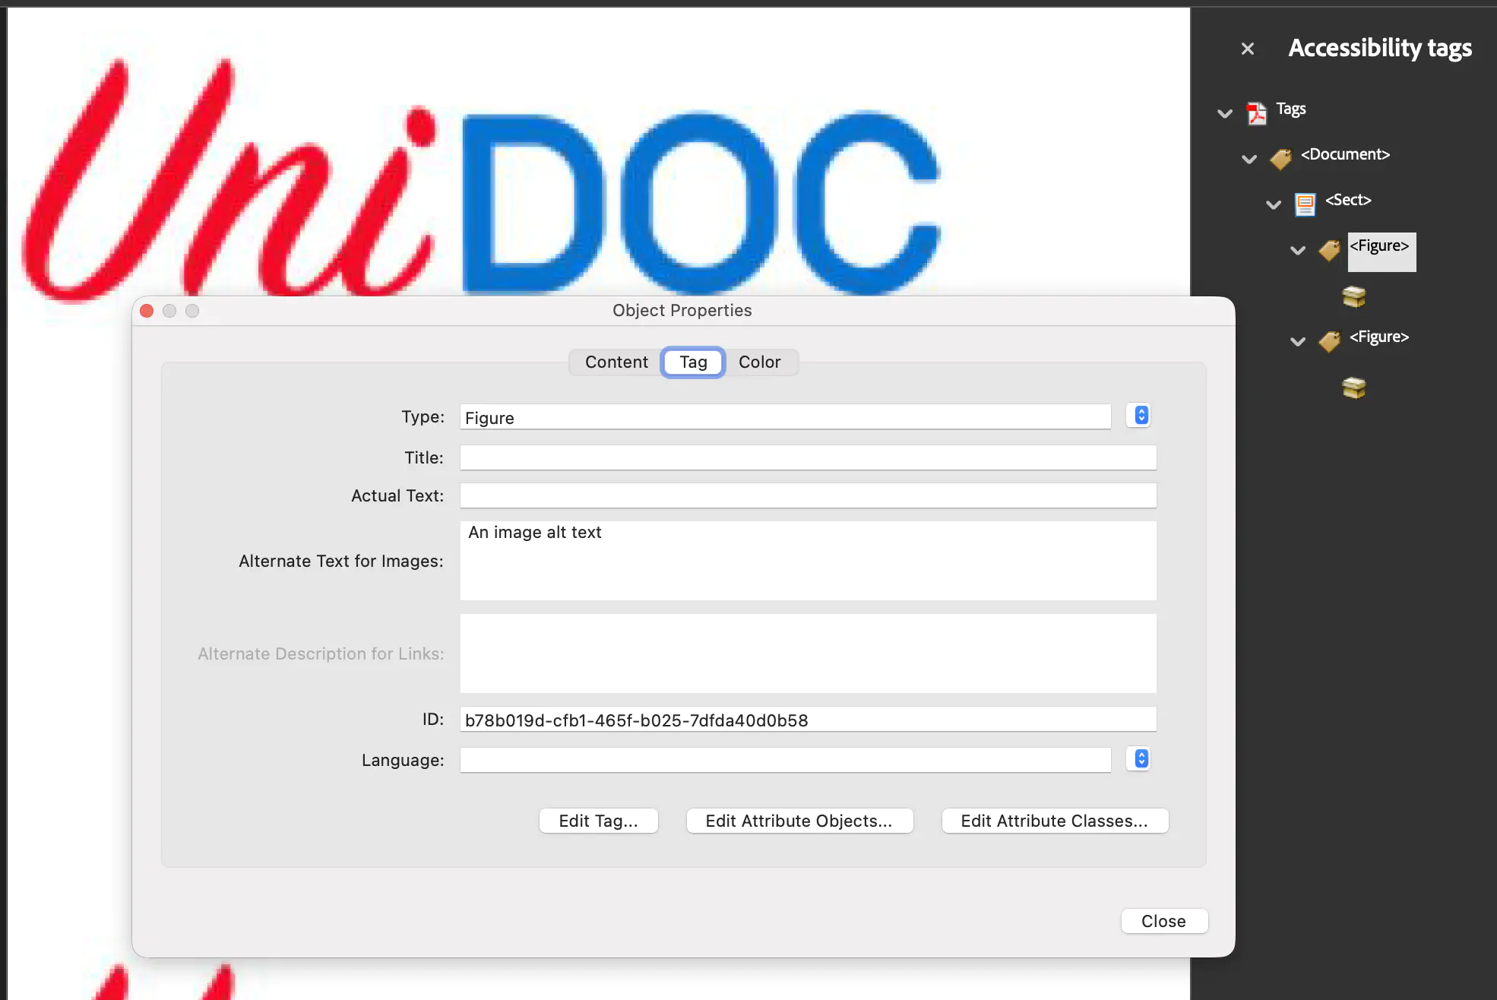Click the selected Figure tag icon
Screen dimensions: 1497x1000
click(1329, 250)
